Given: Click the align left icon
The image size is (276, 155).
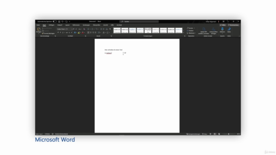Looking at the screenshot, I should [x=88, y=33].
